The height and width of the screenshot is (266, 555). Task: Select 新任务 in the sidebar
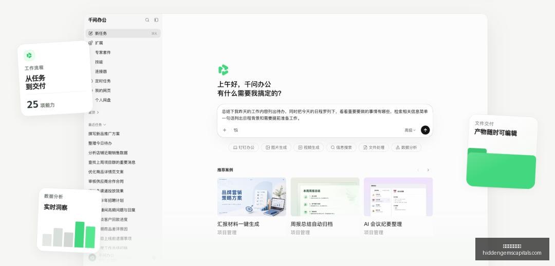click(x=123, y=33)
